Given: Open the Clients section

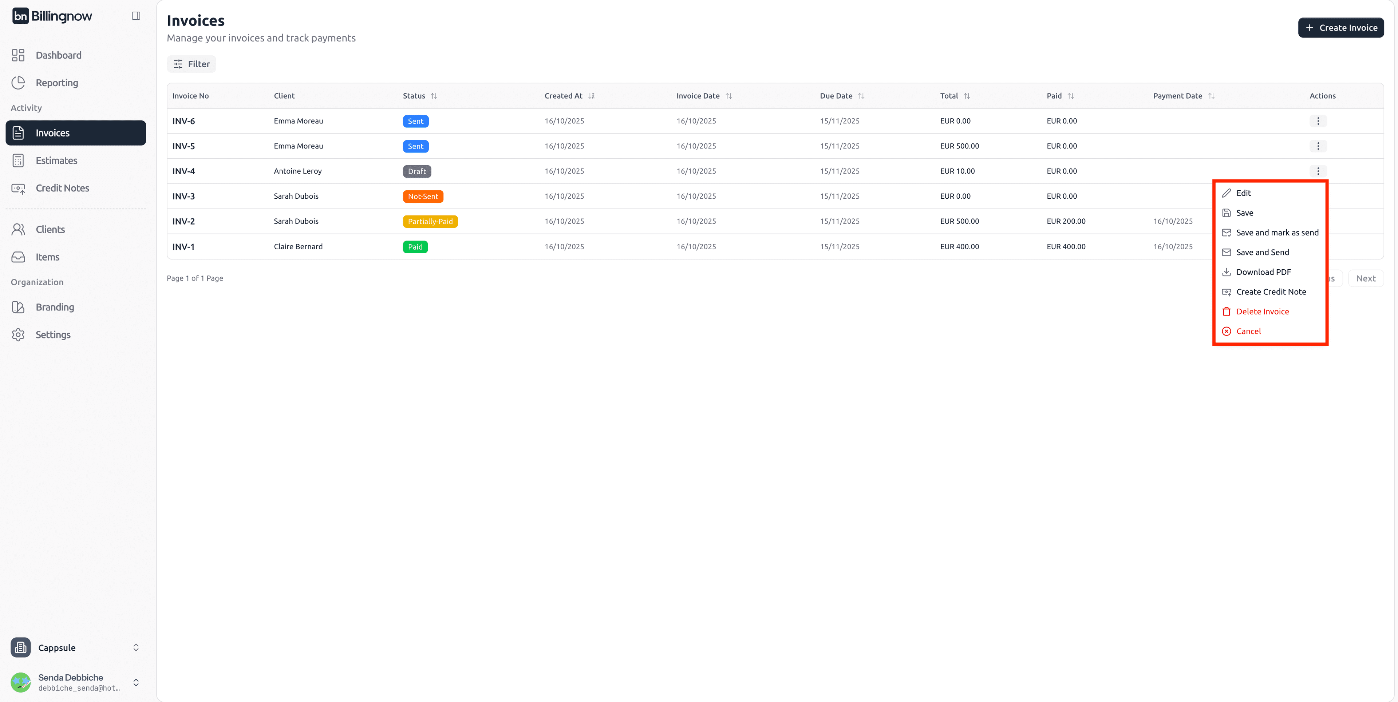Looking at the screenshot, I should [51, 229].
